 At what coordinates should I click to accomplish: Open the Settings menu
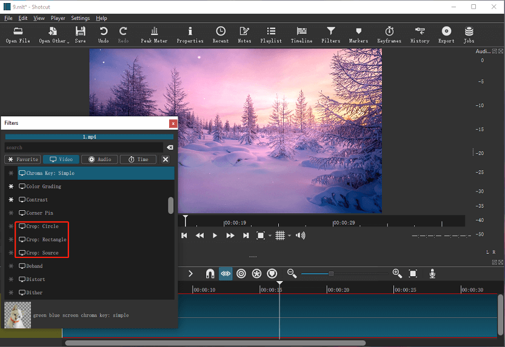pyautogui.click(x=80, y=18)
